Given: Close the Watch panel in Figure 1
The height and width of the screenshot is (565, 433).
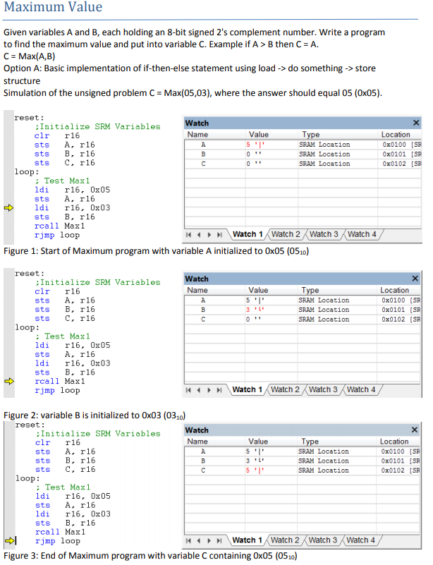Looking at the screenshot, I should [x=416, y=123].
